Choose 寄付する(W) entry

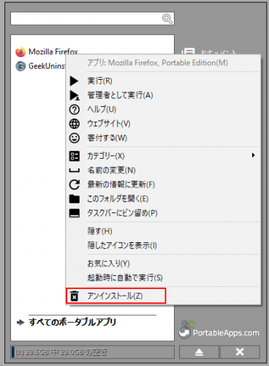[163, 138]
